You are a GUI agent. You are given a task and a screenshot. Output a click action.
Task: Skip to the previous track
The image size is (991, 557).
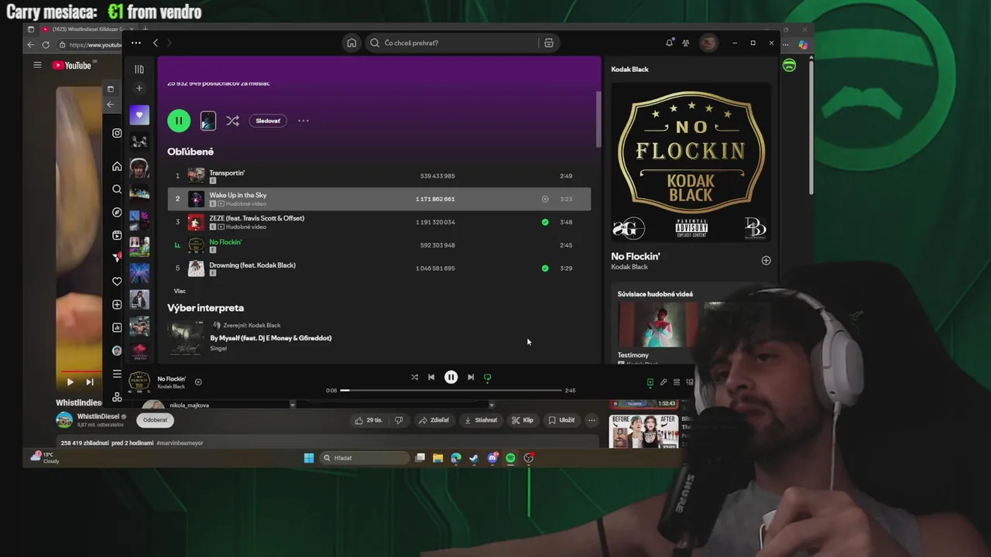click(x=431, y=378)
